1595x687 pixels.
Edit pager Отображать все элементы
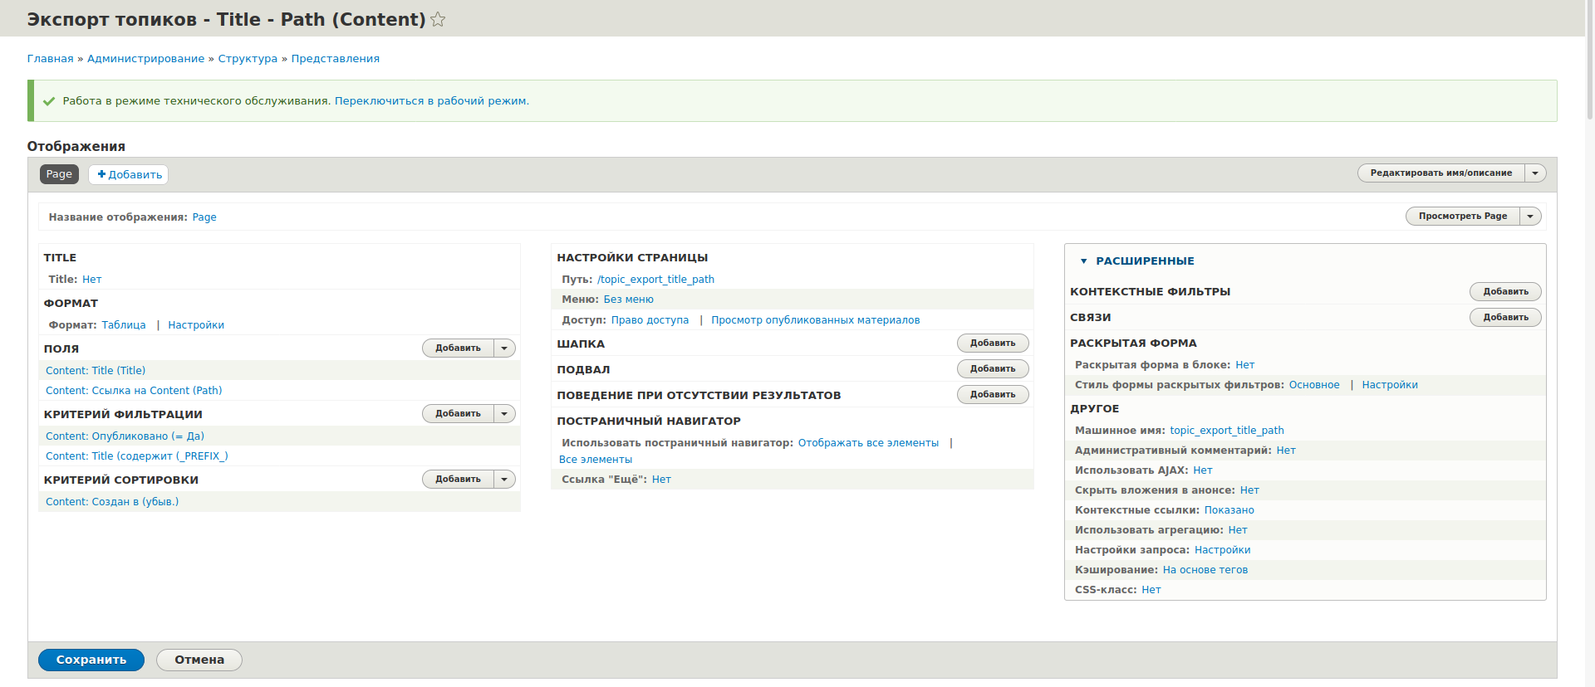pyautogui.click(x=868, y=443)
